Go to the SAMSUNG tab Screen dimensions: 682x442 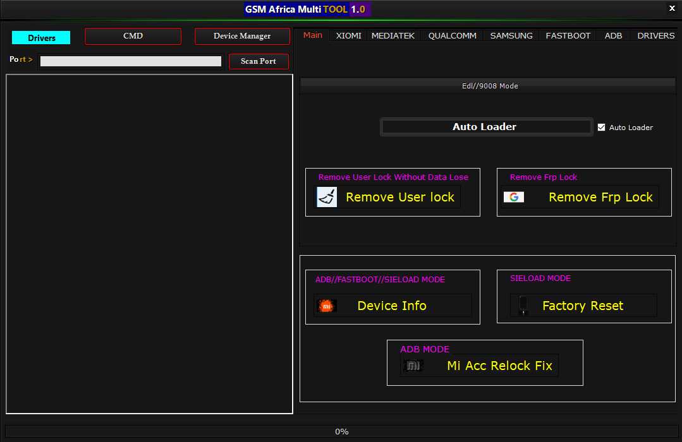click(x=511, y=36)
